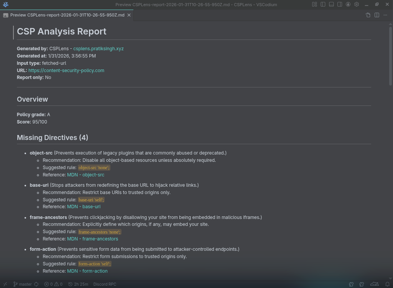
Task: Split the editor to the right
Action: [377, 15]
